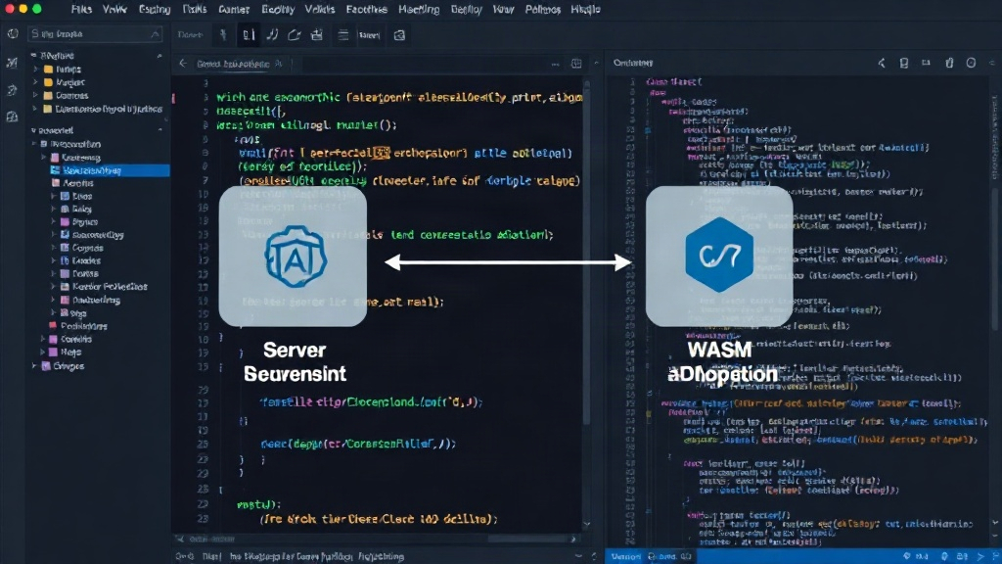Click the share arrow icon in toolbar
This screenshot has height=564, width=1002.
click(x=294, y=35)
